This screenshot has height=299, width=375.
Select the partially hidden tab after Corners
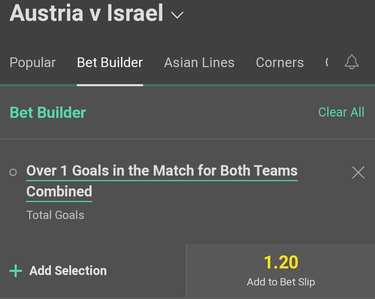click(x=327, y=63)
